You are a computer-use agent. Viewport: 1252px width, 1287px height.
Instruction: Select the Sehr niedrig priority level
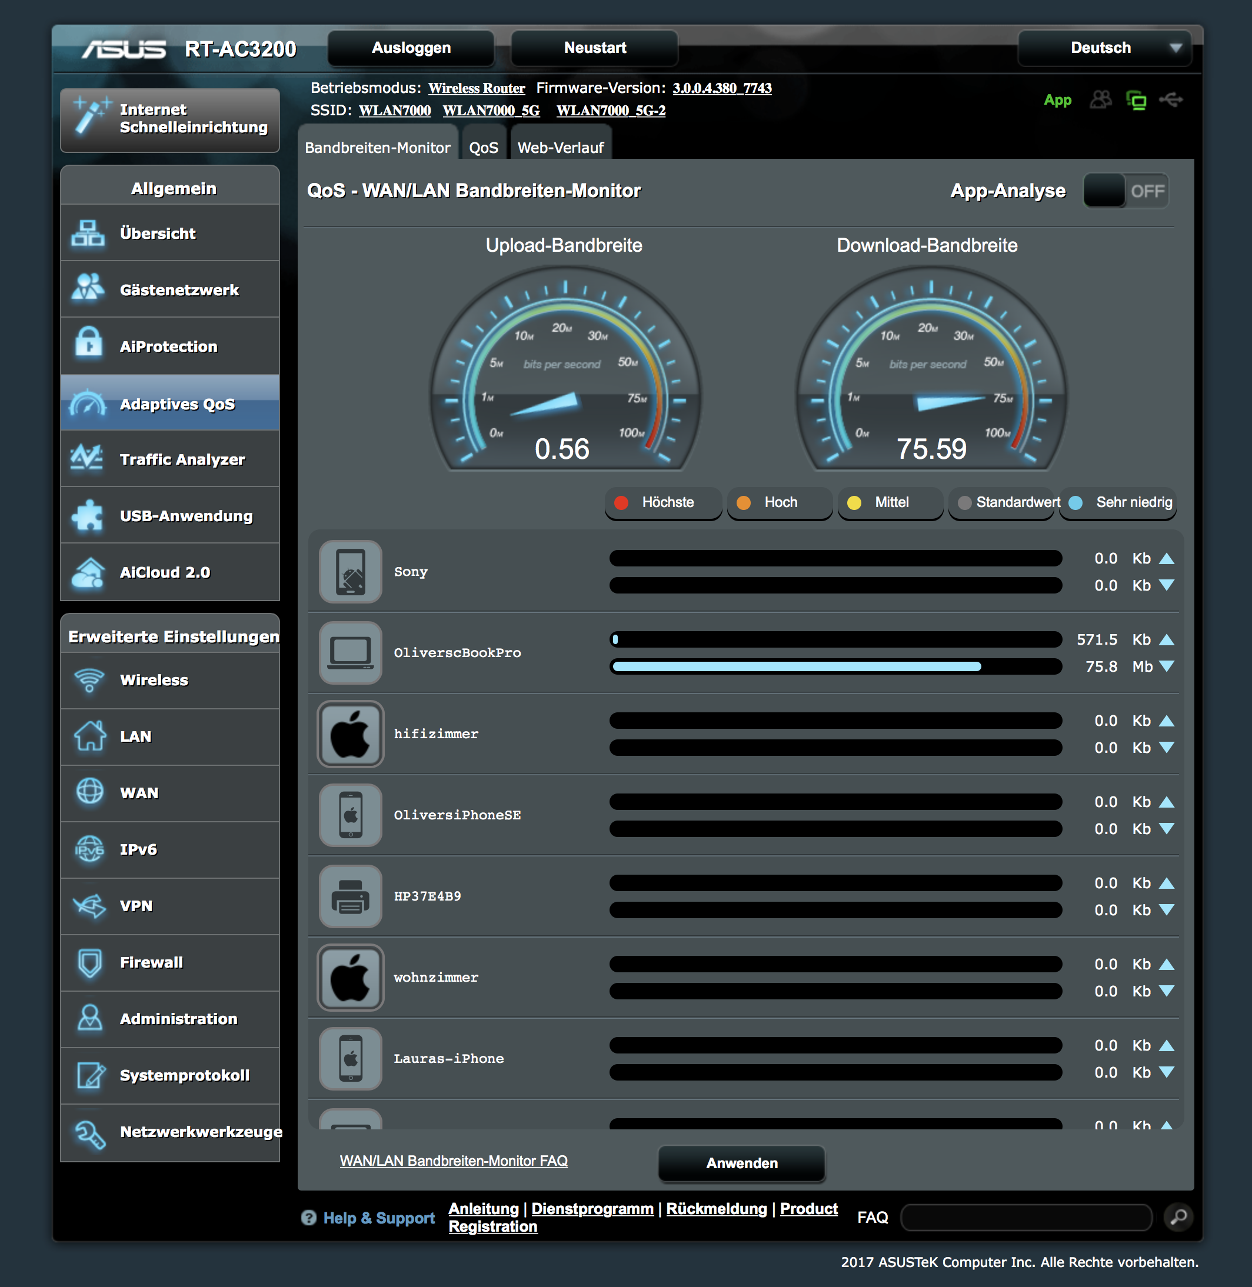pos(1118,502)
